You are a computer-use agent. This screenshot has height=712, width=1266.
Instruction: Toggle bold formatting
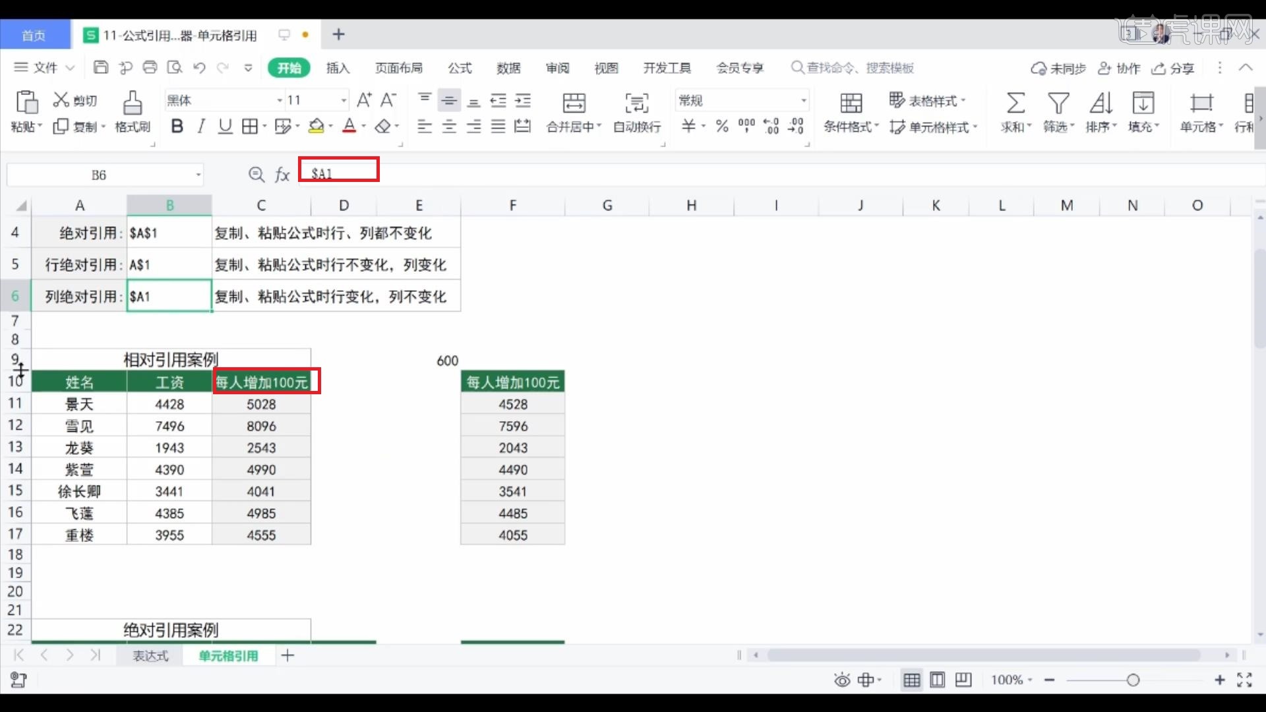click(x=177, y=127)
